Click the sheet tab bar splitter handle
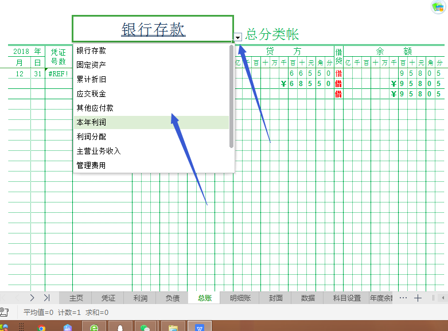The height and width of the screenshot is (331, 448). [433, 298]
